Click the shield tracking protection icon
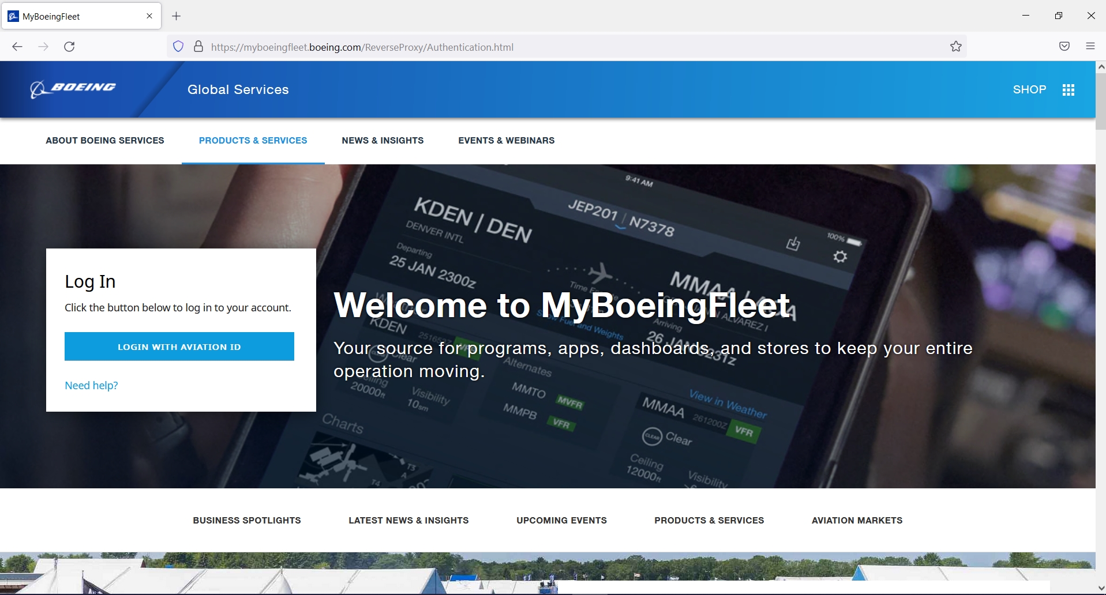This screenshot has width=1106, height=595. tap(178, 47)
